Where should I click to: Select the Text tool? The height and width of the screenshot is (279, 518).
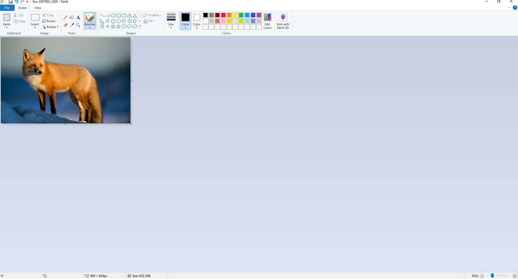[78, 18]
